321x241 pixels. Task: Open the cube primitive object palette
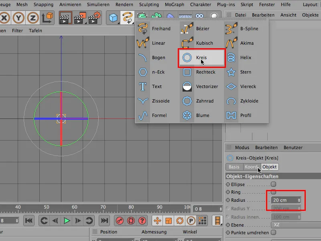pyautogui.click(x=113, y=18)
